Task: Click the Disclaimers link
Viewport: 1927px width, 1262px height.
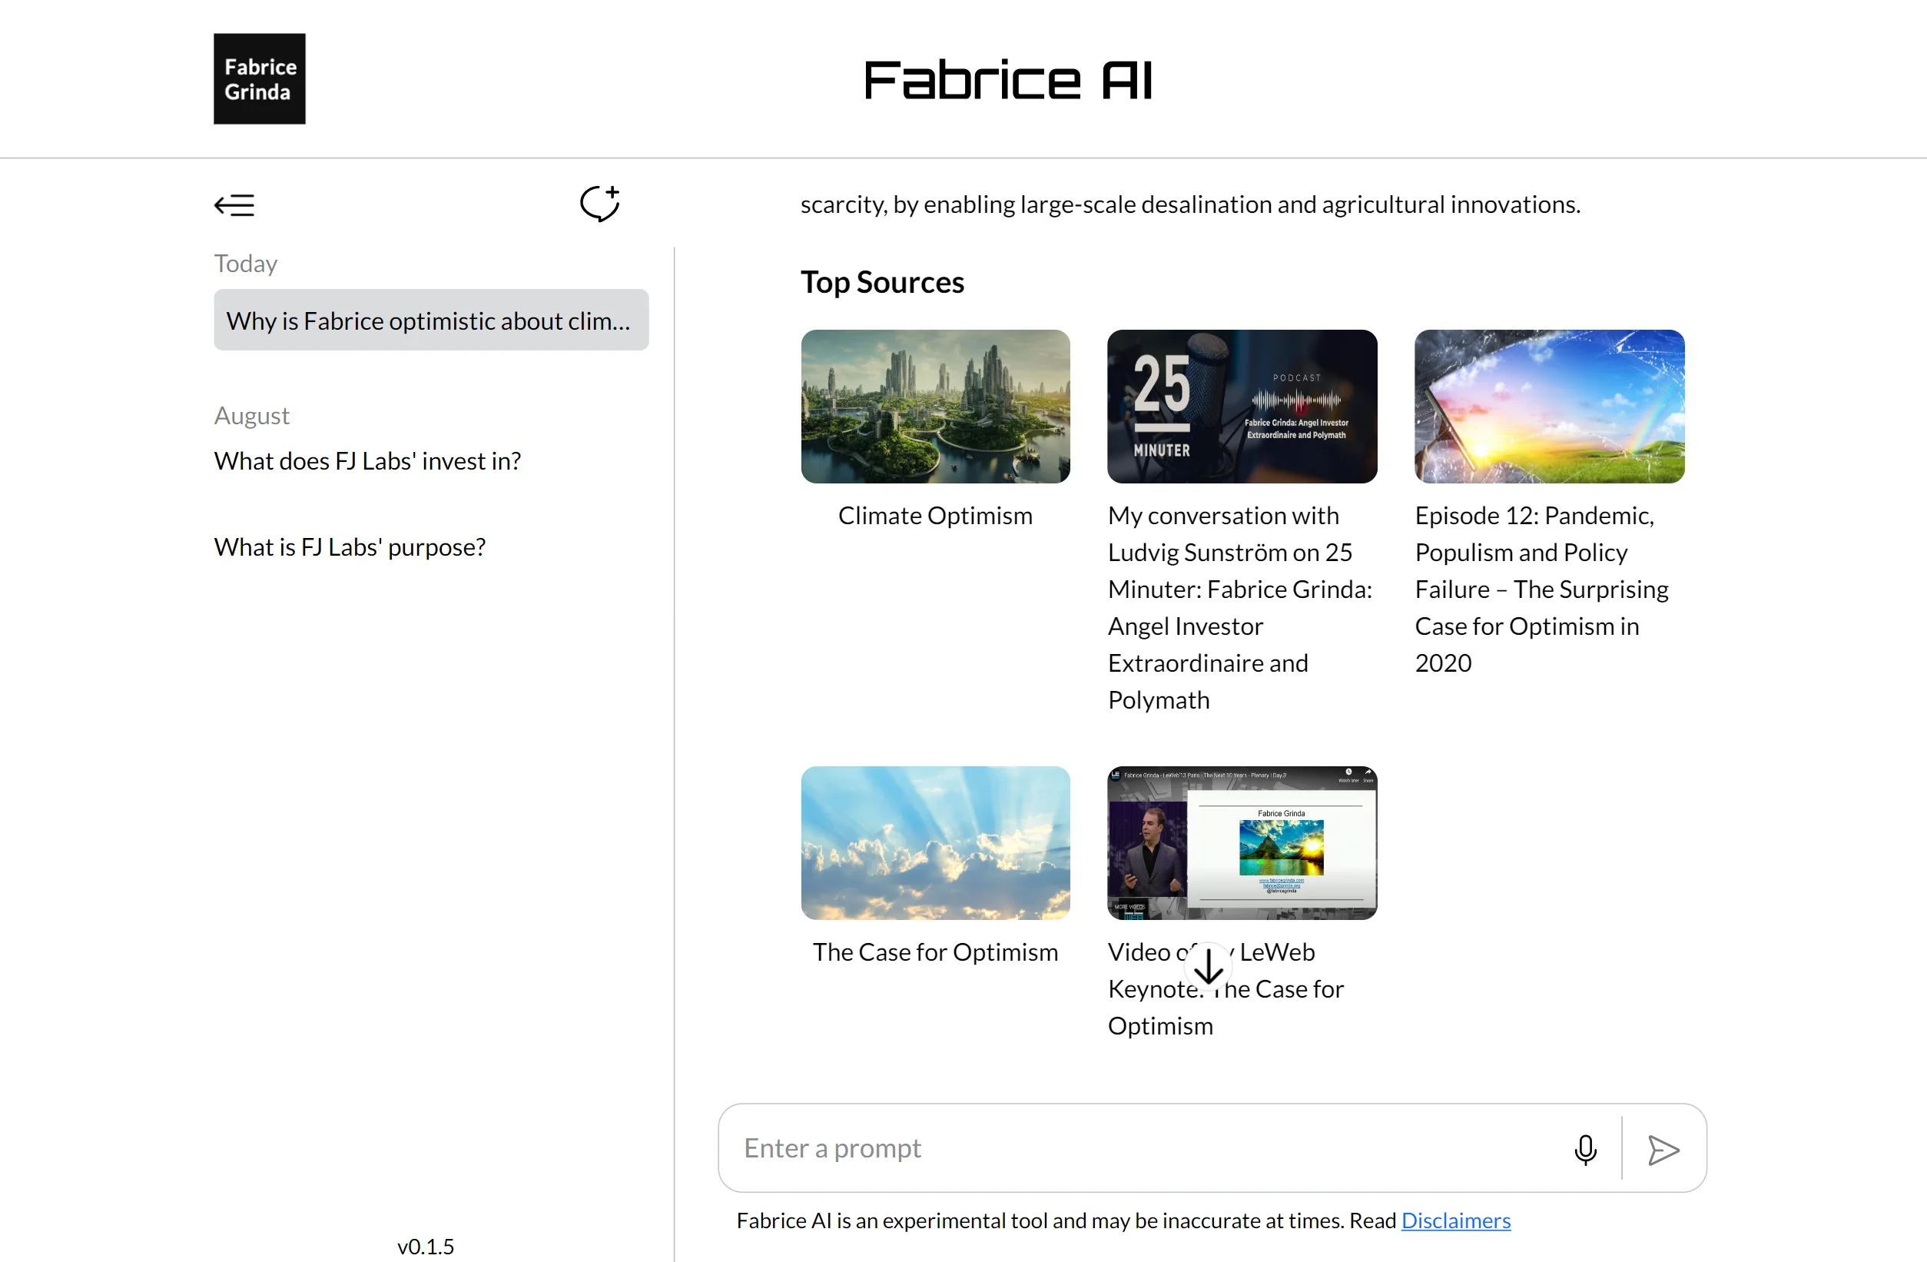Action: coord(1456,1220)
